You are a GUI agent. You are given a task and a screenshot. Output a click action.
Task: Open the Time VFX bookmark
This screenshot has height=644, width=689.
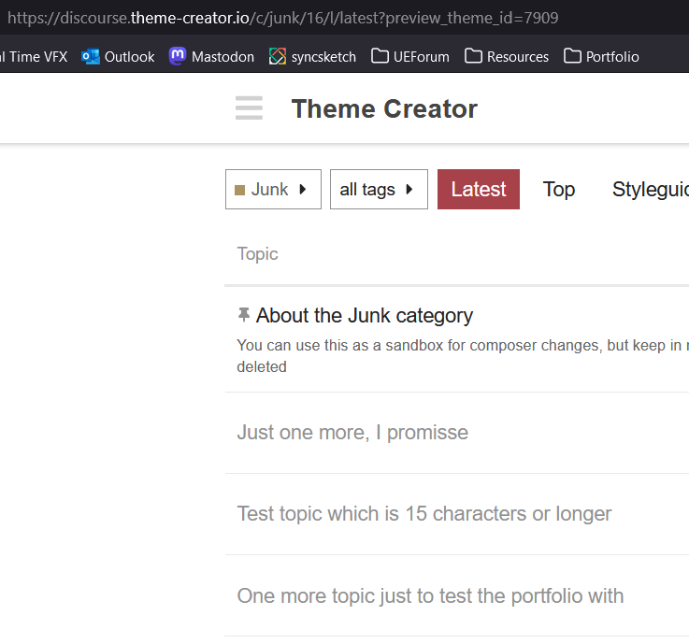point(34,57)
